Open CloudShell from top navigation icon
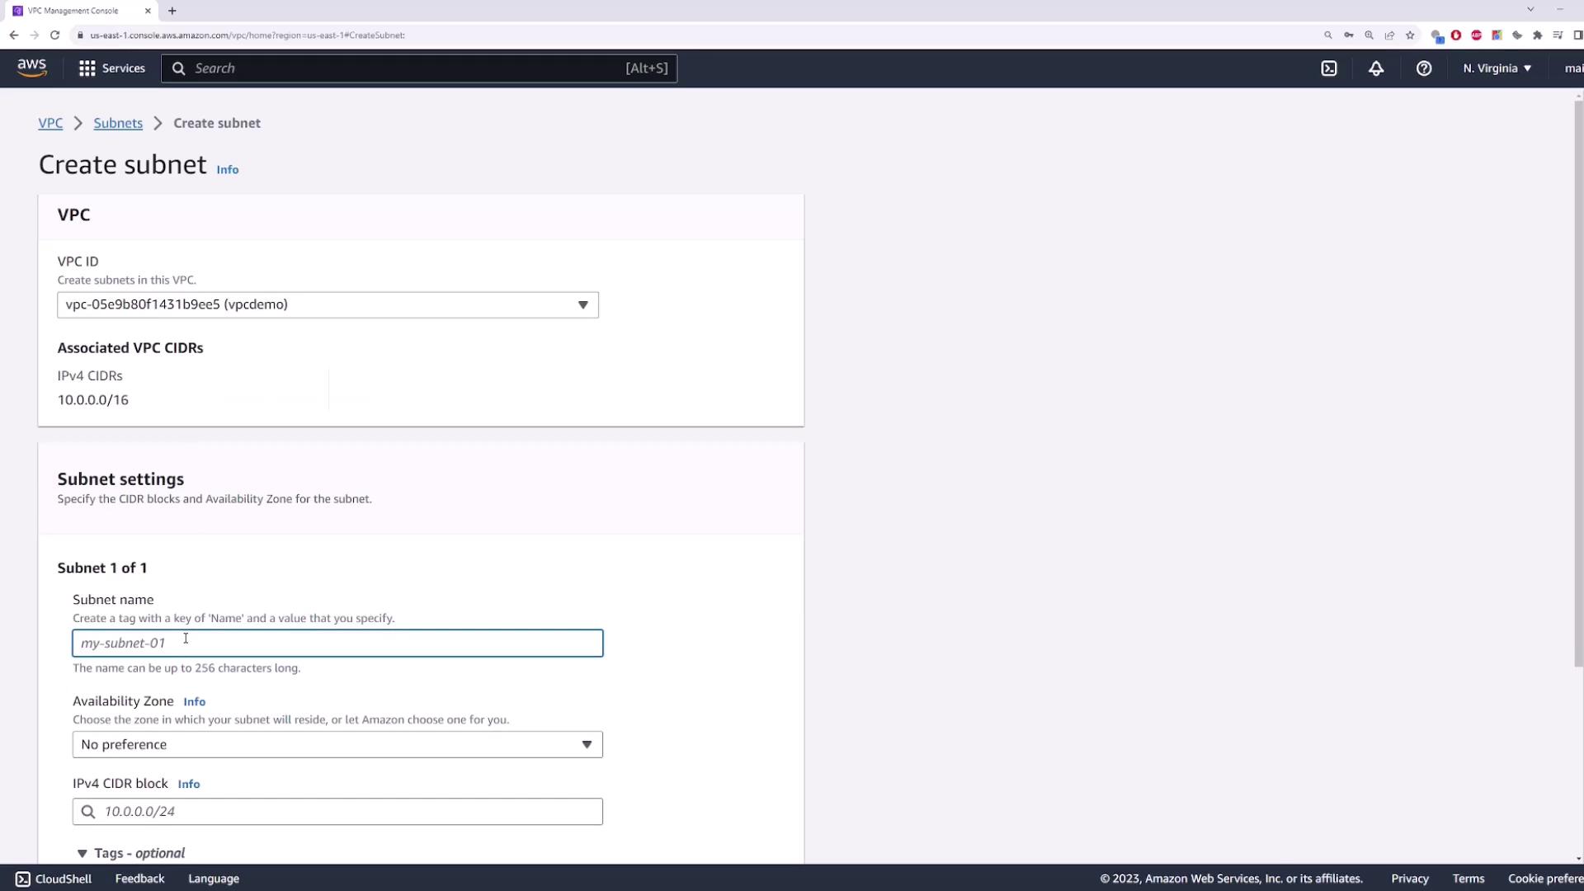The image size is (1584, 891). (x=1329, y=68)
